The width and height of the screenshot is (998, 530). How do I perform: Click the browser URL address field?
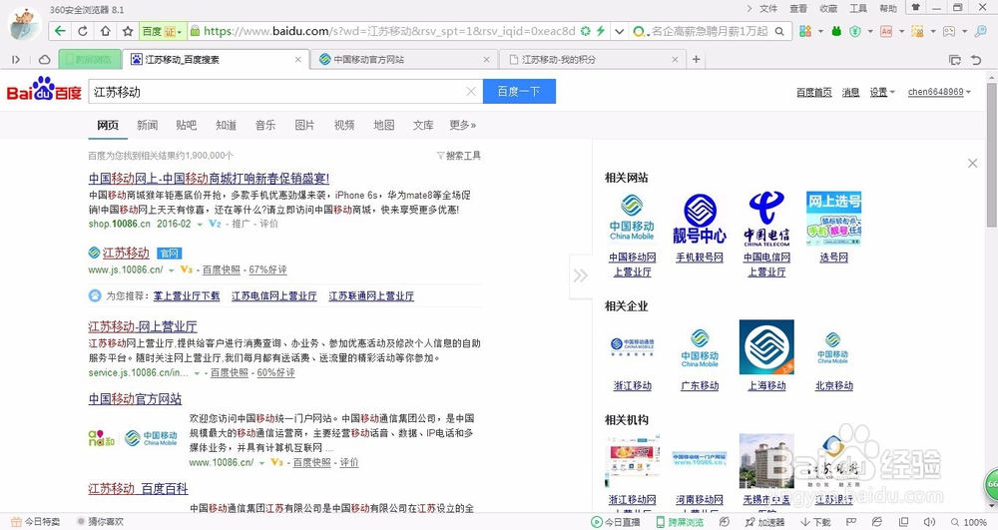(388, 31)
